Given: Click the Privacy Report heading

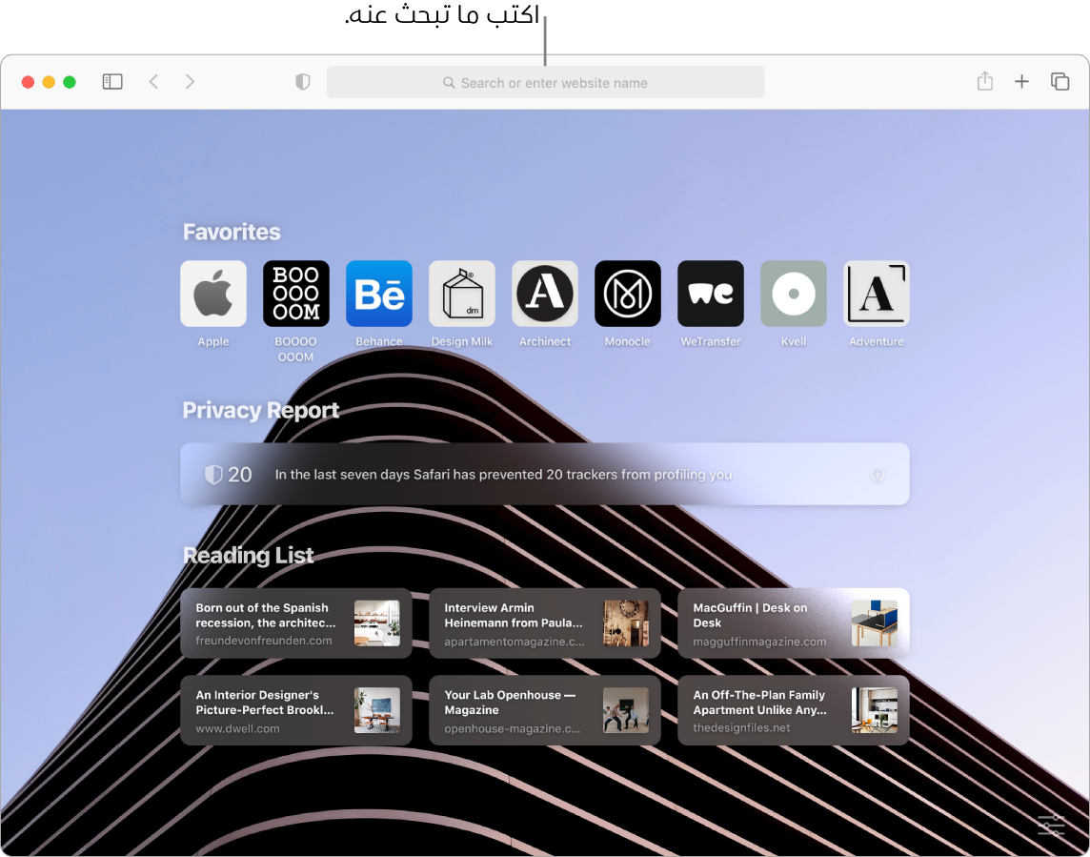Looking at the screenshot, I should pos(261,411).
